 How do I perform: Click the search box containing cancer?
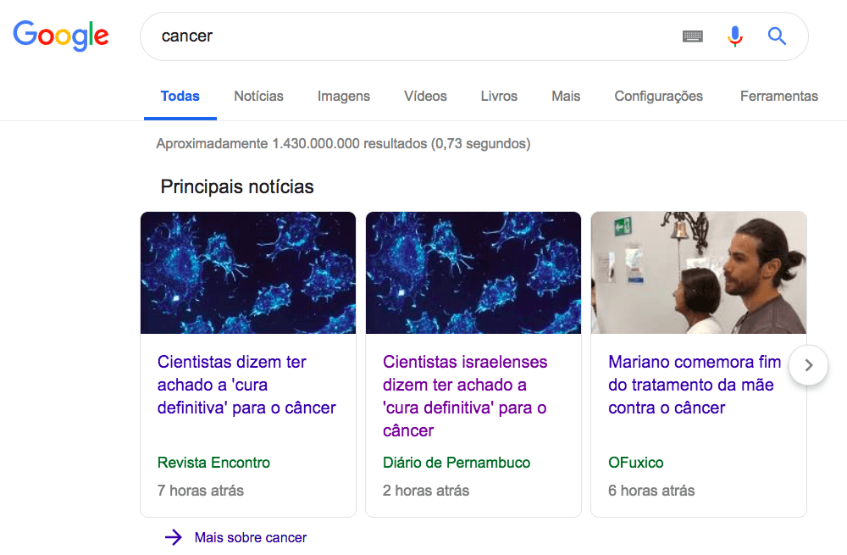point(407,36)
